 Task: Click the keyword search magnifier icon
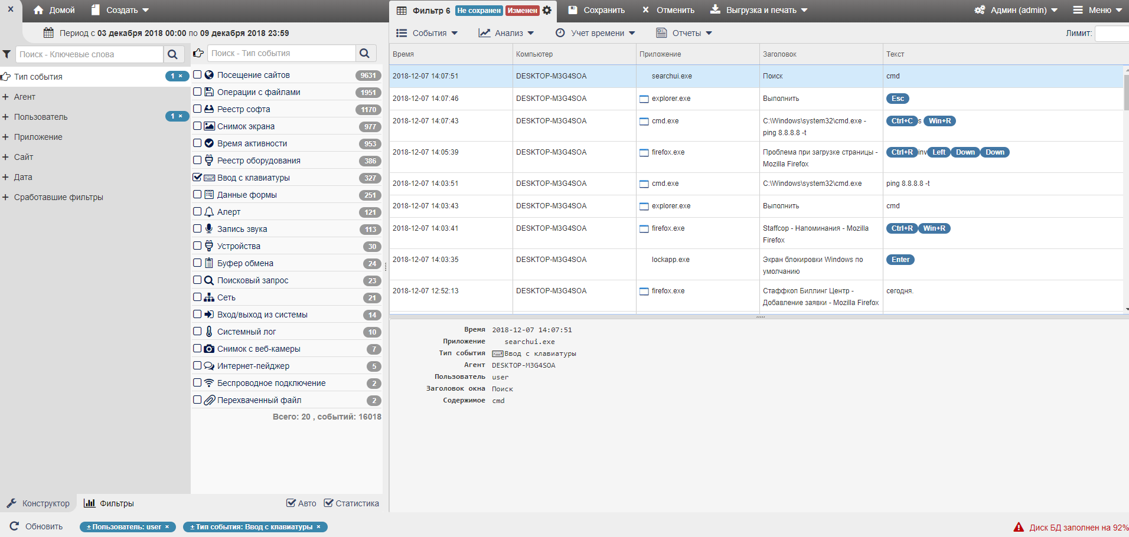click(172, 54)
